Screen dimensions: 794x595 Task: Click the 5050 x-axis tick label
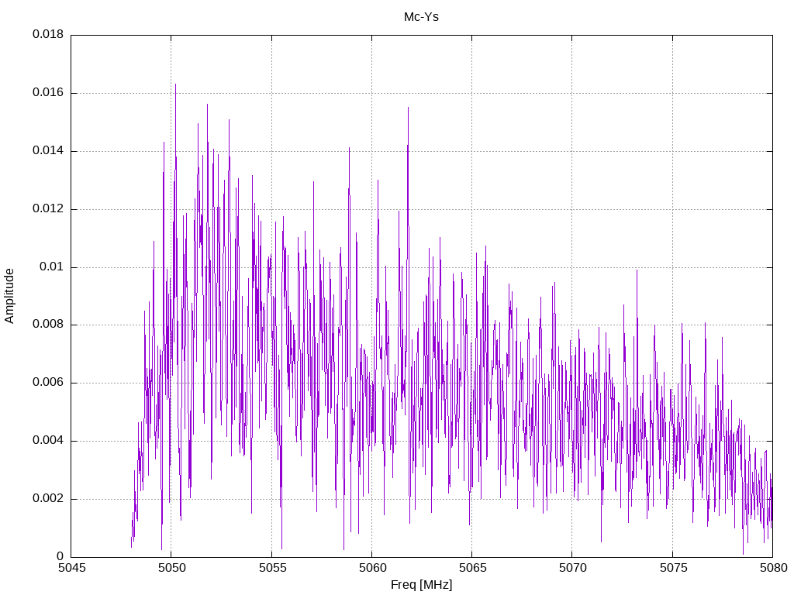coord(172,568)
